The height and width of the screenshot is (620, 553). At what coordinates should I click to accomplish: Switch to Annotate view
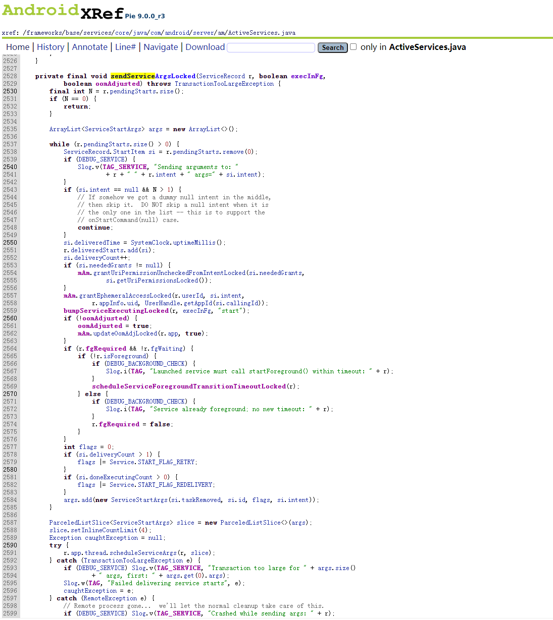(x=90, y=47)
